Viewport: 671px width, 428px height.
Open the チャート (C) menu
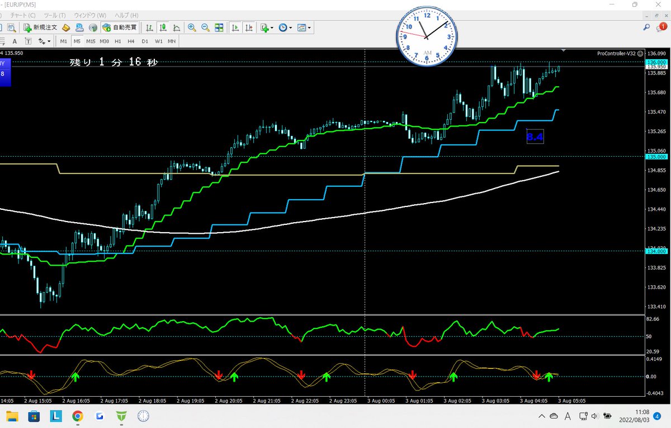[23, 15]
